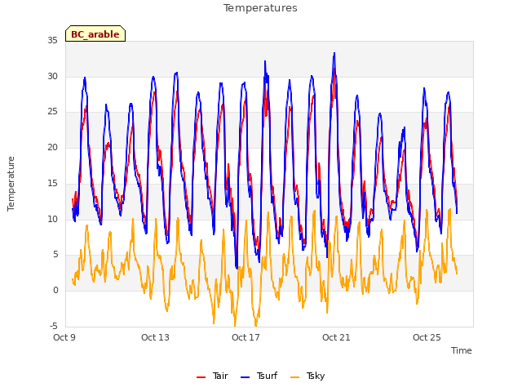Click the blue Tsurf legend color marker
Viewport: 522px width, 392px height.
pos(245,377)
